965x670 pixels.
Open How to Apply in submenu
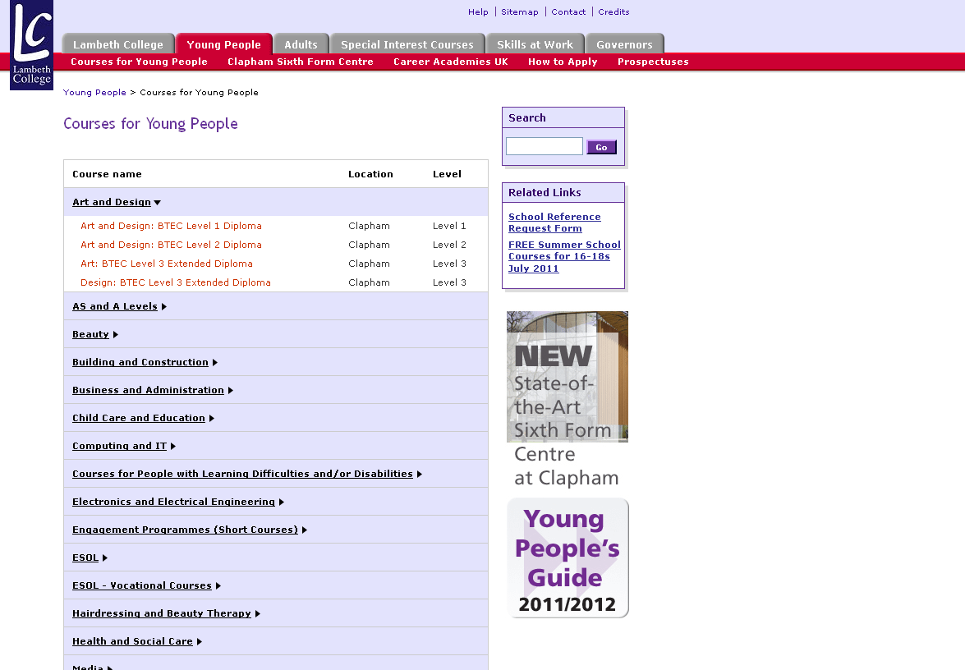coord(563,62)
